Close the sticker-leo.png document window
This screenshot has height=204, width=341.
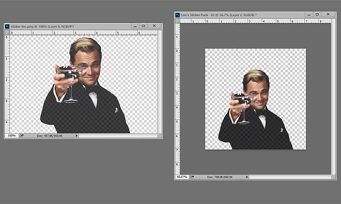pos(154,26)
